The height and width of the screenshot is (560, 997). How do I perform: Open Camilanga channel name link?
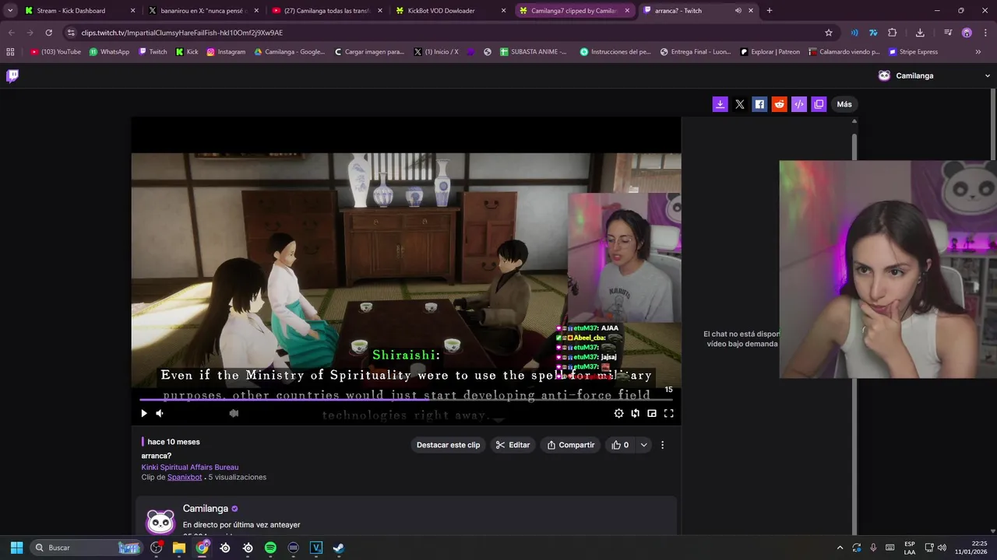click(x=206, y=509)
